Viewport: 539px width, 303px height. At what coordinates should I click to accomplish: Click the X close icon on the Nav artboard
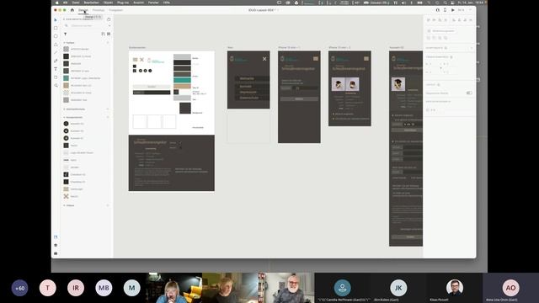coord(264,59)
